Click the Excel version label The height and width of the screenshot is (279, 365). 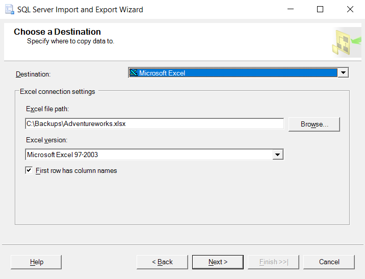[x=46, y=140]
